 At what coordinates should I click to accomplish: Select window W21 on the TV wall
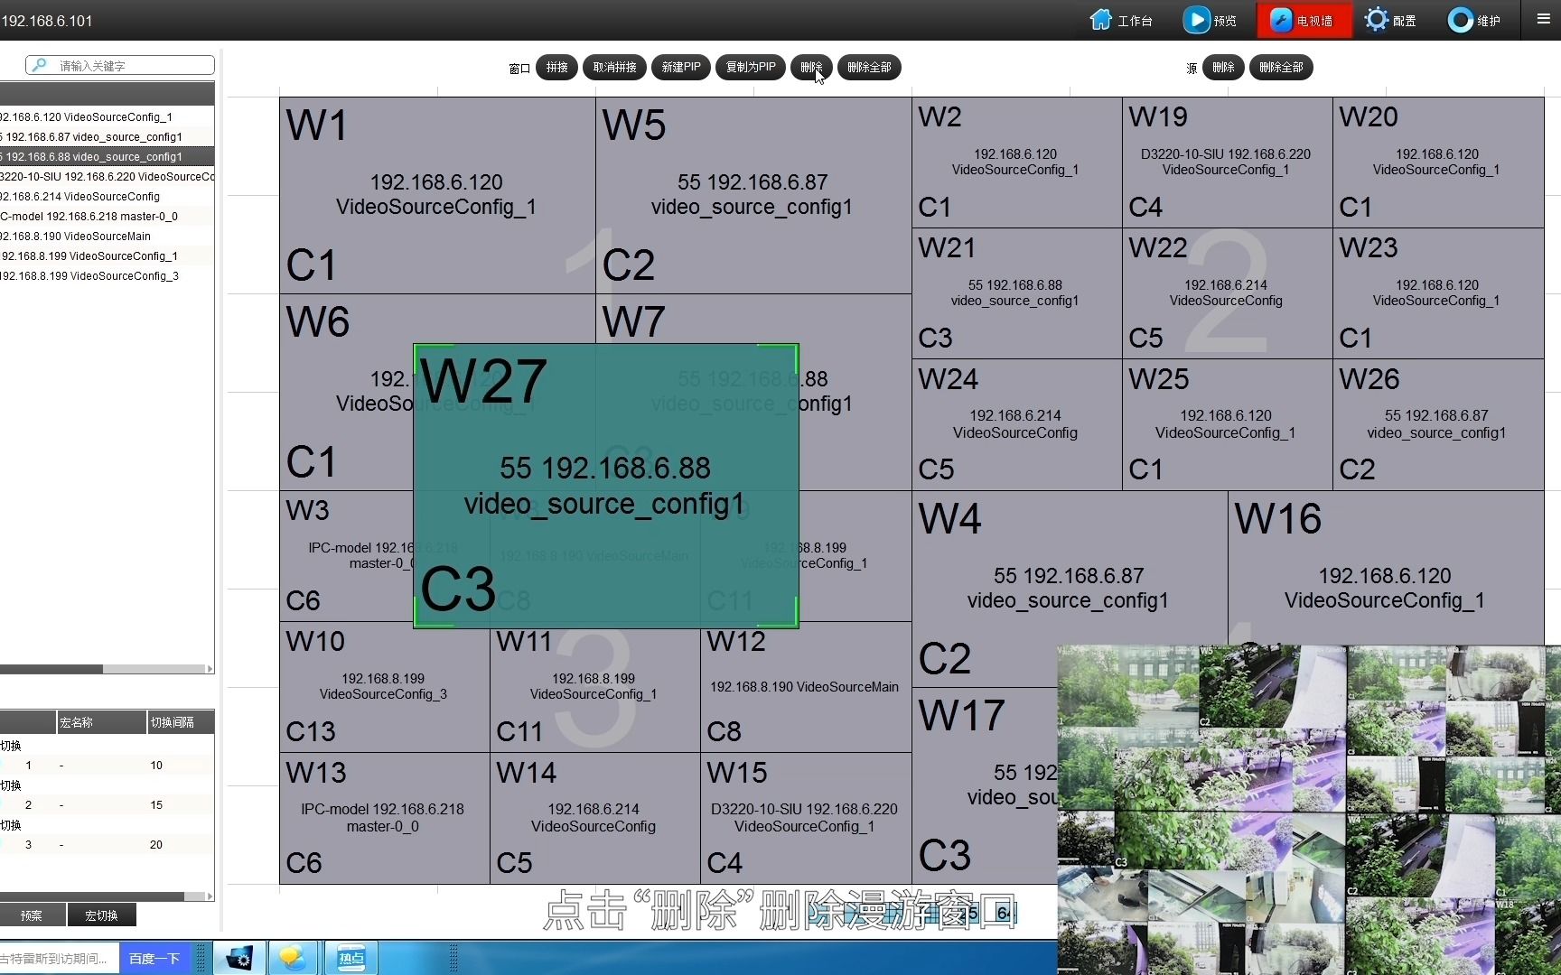click(1016, 293)
